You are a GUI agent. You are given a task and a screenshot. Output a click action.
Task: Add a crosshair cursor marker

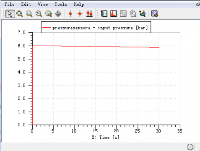(x=80, y=14)
